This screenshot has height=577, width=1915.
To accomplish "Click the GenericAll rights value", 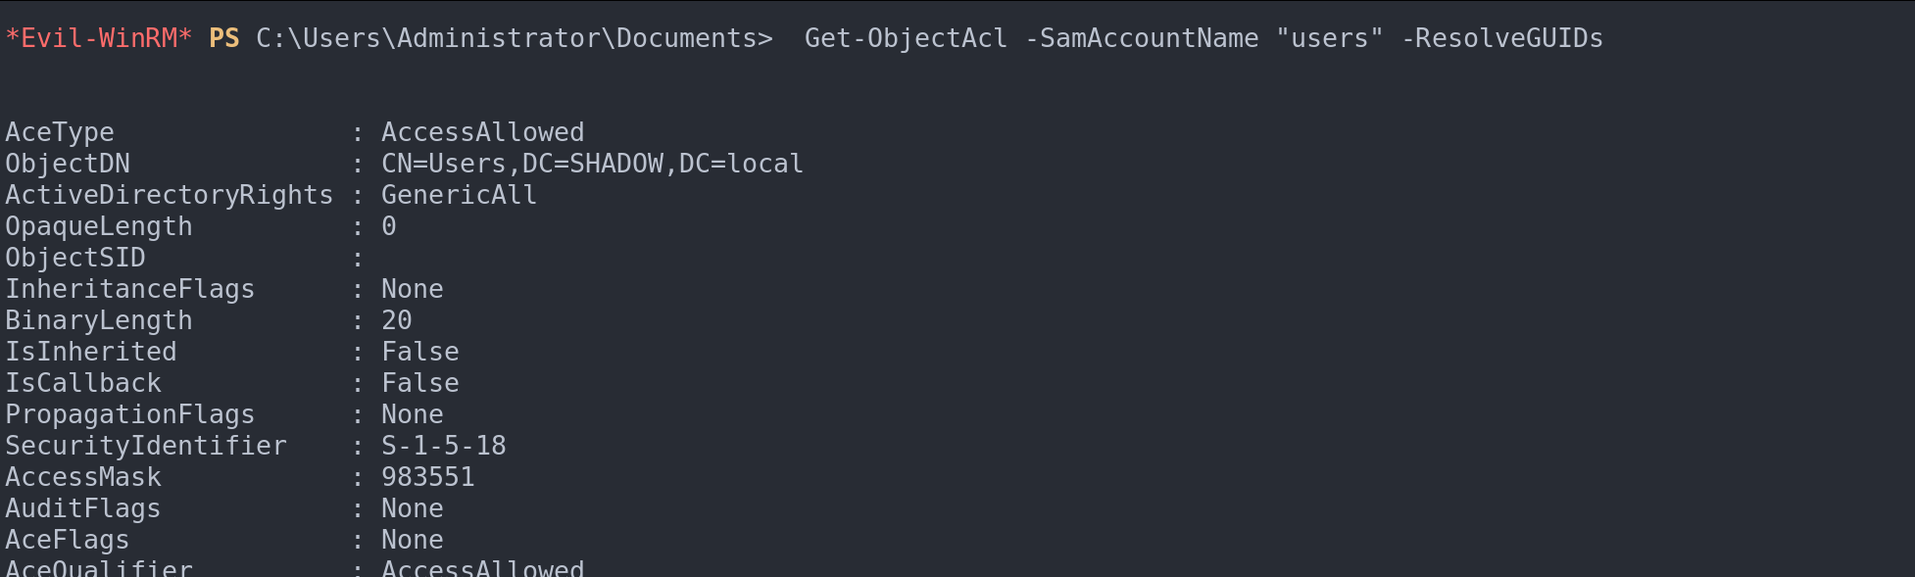I will 459,195.
